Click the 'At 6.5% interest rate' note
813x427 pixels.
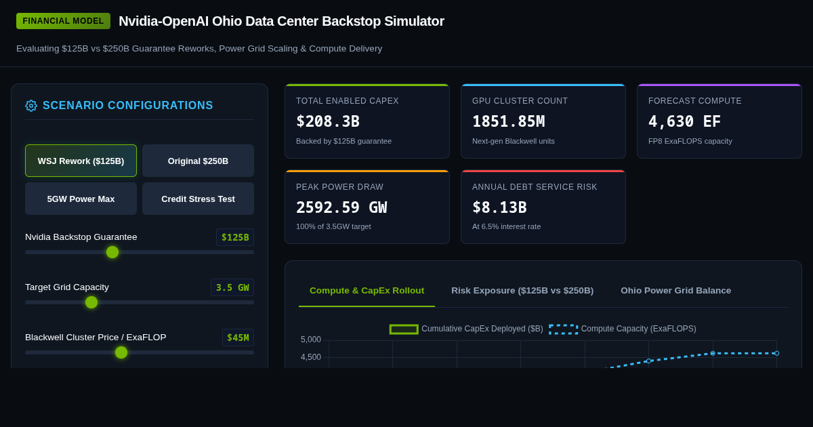[507, 226]
